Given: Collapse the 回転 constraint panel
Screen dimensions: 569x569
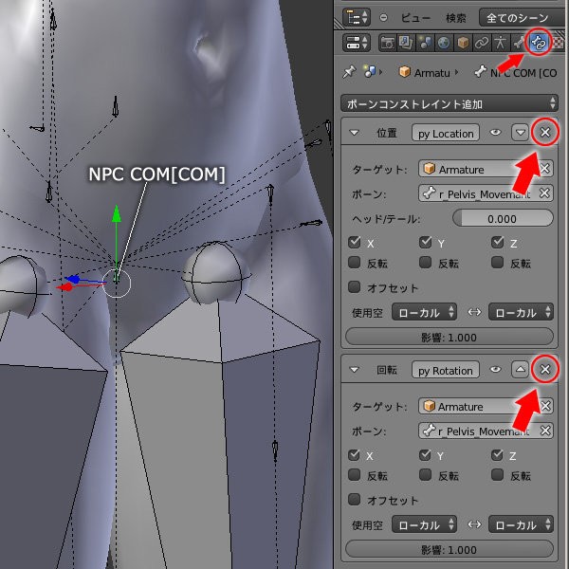Looking at the screenshot, I should (354, 370).
